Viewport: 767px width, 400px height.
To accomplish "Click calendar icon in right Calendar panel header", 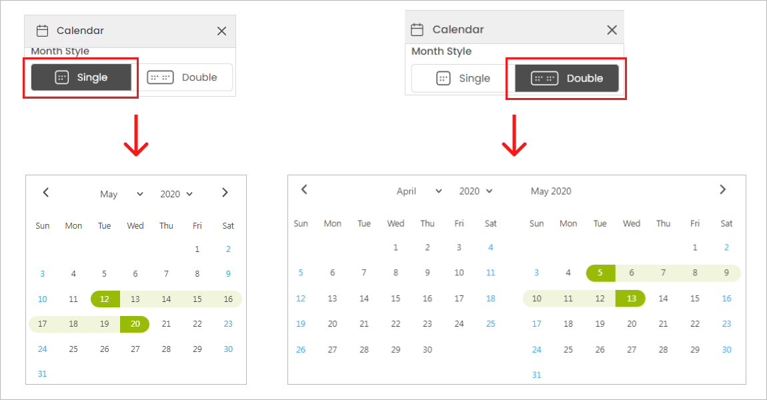I will pyautogui.click(x=417, y=29).
